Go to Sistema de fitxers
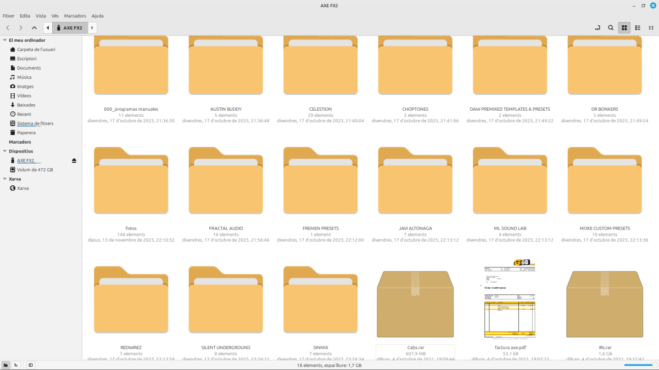 coord(35,123)
